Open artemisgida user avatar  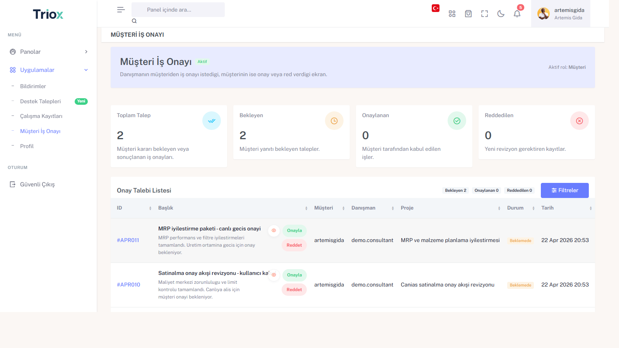pyautogui.click(x=544, y=14)
